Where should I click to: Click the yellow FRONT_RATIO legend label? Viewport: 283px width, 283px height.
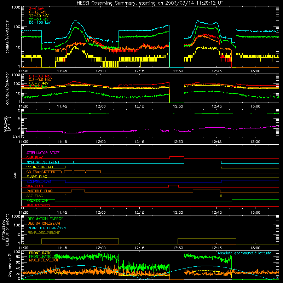click(x=40, y=253)
